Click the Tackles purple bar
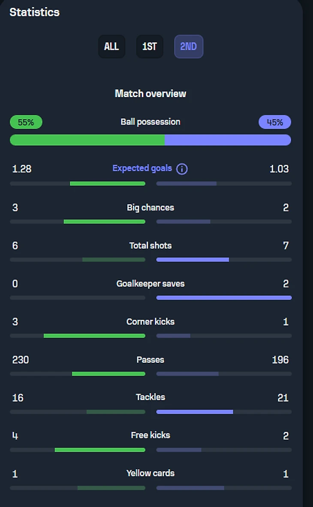This screenshot has width=313, height=507. (x=195, y=412)
